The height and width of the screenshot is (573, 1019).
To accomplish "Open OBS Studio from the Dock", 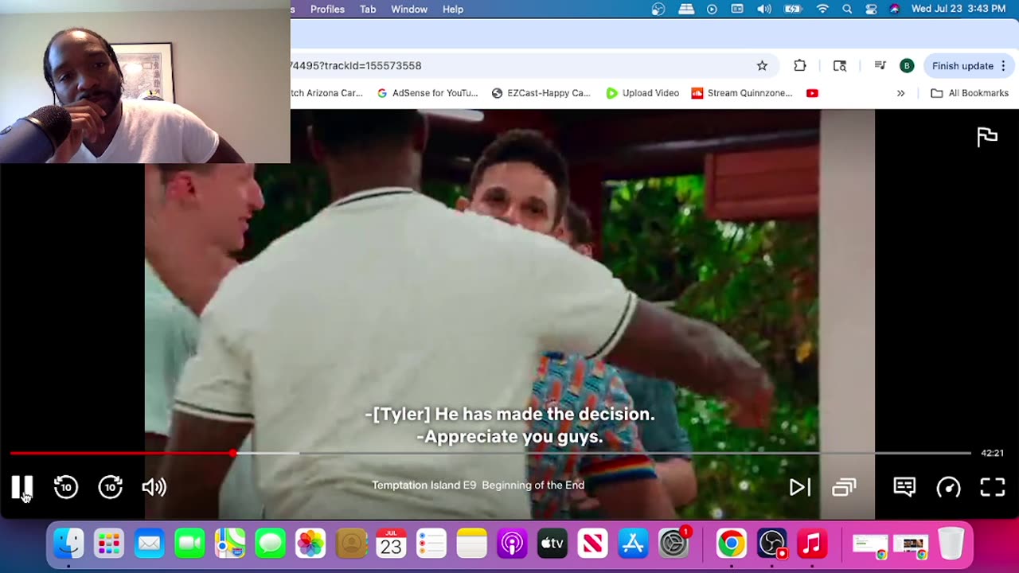I will tap(771, 544).
